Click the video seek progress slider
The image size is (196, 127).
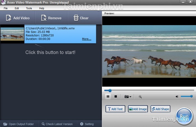point(149,90)
